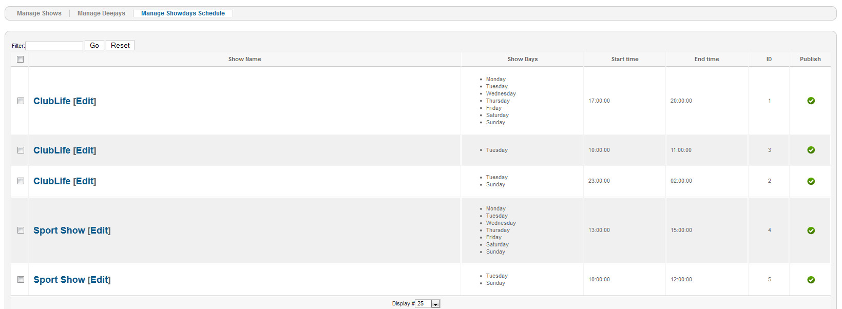Click start time 17:00:00 cell

pos(599,101)
